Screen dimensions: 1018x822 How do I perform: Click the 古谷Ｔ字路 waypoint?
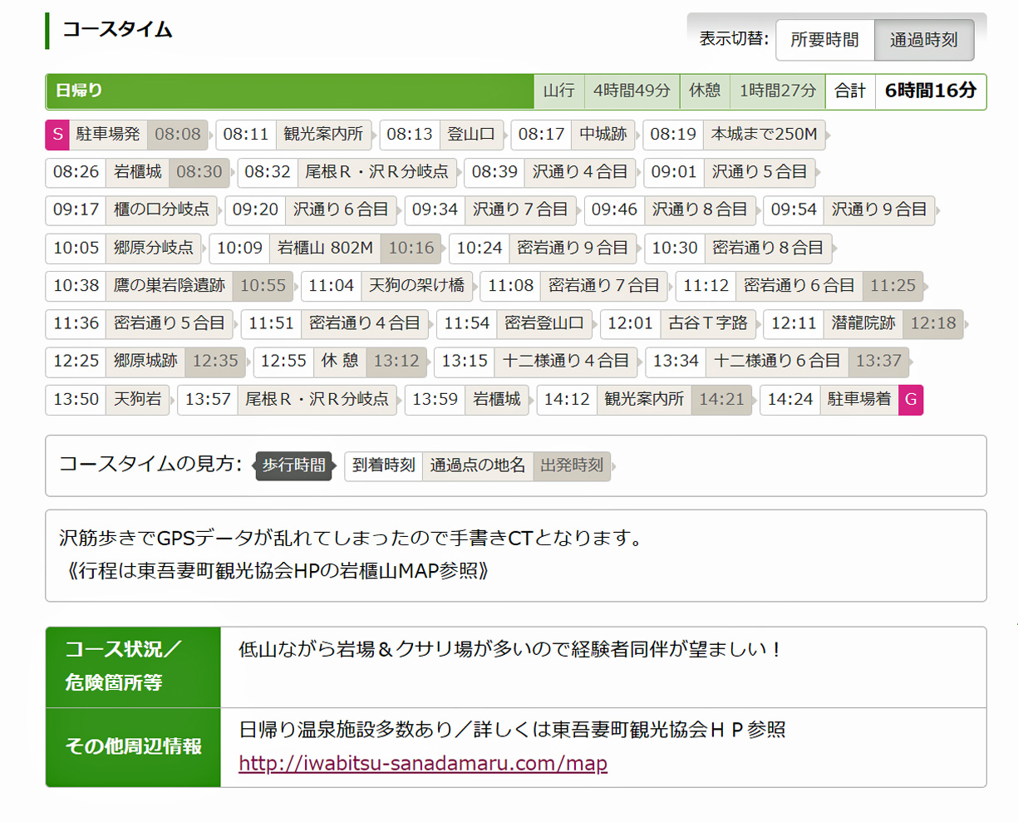(707, 323)
